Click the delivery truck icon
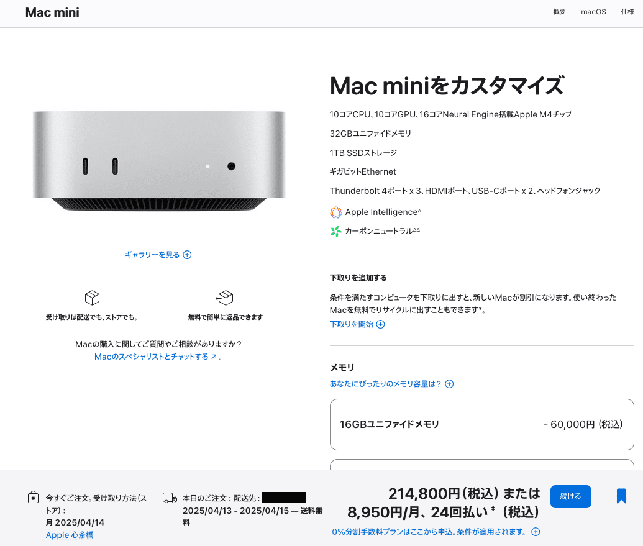Image resolution: width=643 pixels, height=546 pixels. (170, 498)
